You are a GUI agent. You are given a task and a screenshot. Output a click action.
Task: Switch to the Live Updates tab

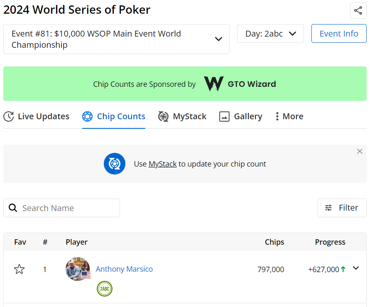[37, 116]
